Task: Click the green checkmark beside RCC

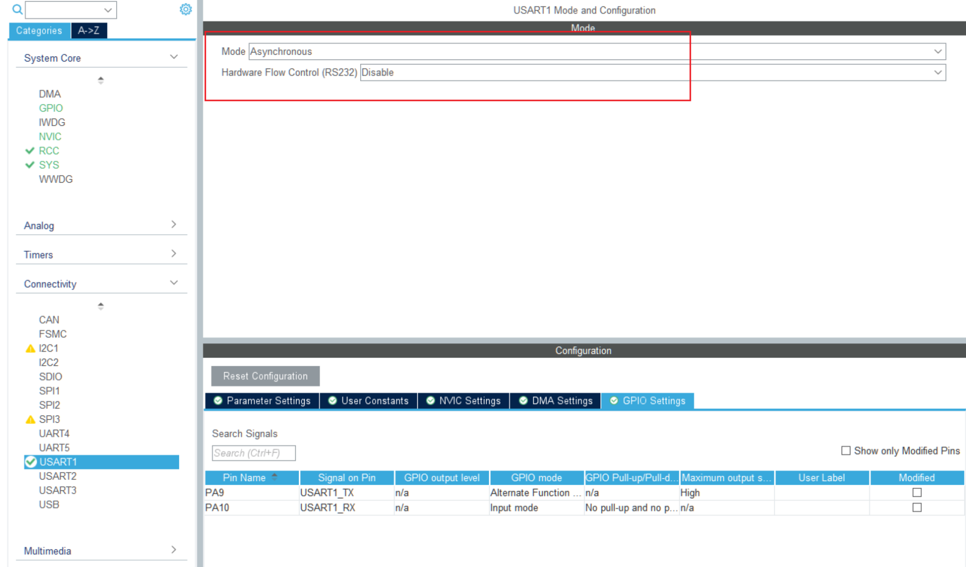Action: [x=30, y=151]
